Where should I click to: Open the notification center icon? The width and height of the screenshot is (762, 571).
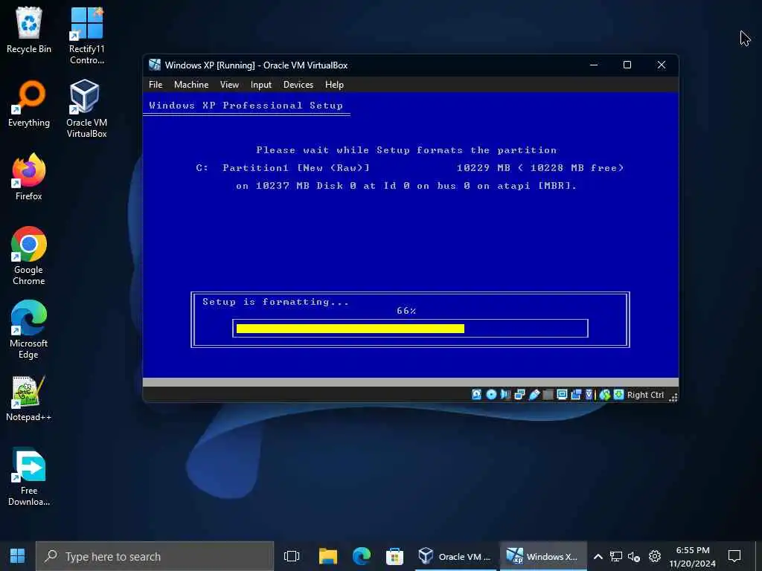tap(734, 556)
